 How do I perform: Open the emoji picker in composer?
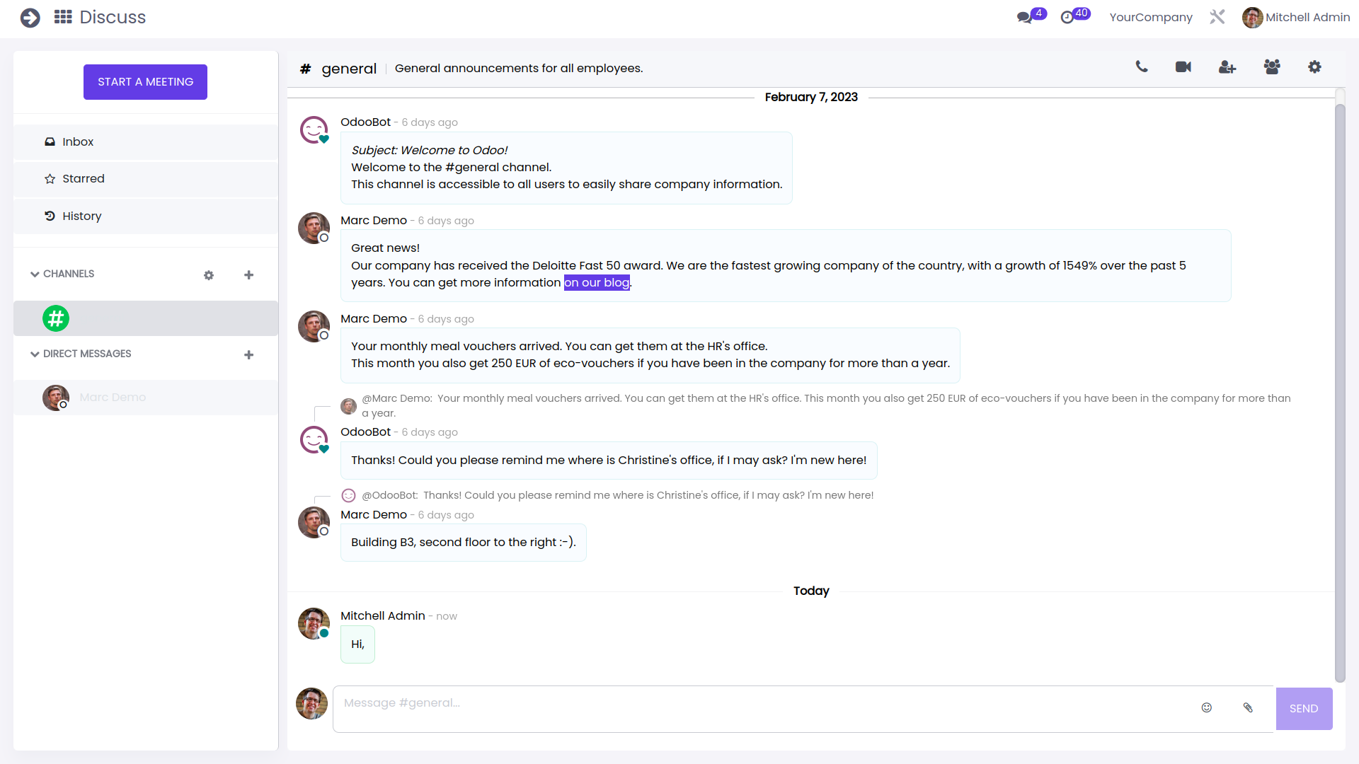click(1207, 707)
